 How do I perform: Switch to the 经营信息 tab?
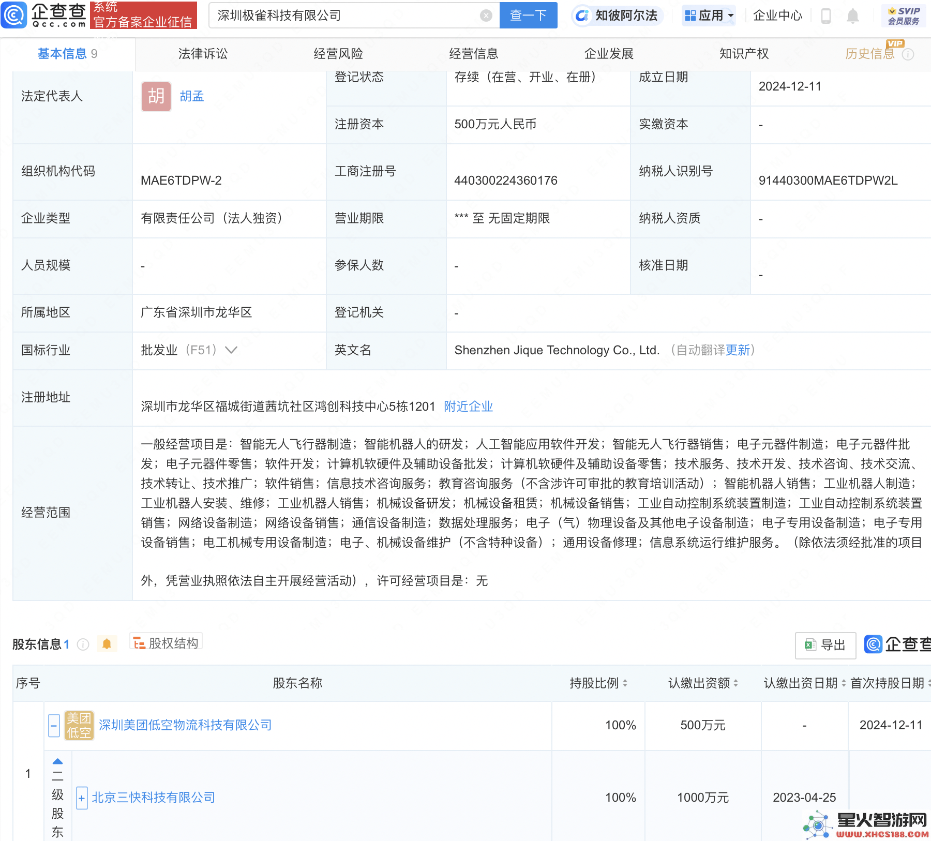(474, 54)
